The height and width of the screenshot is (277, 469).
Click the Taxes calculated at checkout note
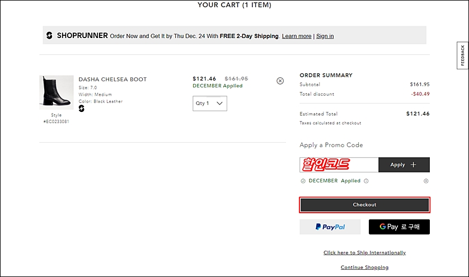point(330,123)
